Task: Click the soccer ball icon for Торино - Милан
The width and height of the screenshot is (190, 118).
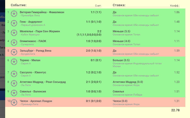Action: point(14,62)
